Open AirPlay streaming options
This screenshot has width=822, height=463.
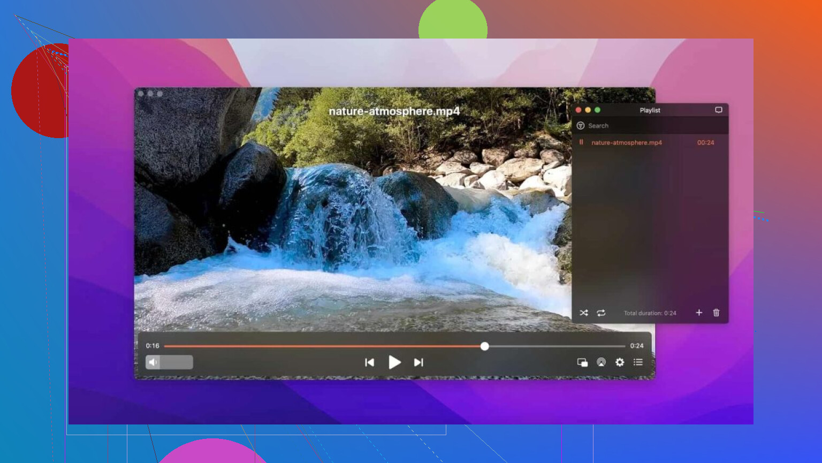pyautogui.click(x=602, y=362)
